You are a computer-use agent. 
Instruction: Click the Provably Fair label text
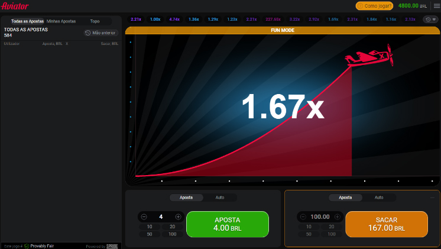[42, 246]
